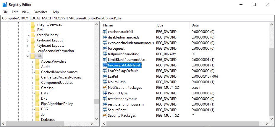The image size is (275, 127).
Task: Click the Credssp folder icon in tree
Action: click(38, 88)
